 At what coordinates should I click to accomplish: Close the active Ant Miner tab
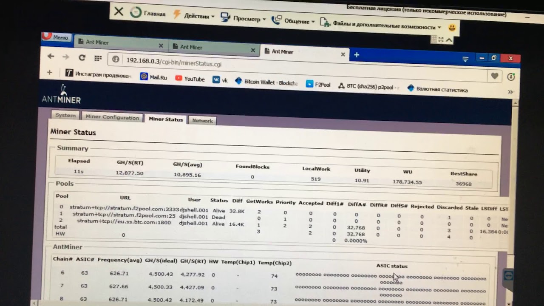[x=343, y=54]
